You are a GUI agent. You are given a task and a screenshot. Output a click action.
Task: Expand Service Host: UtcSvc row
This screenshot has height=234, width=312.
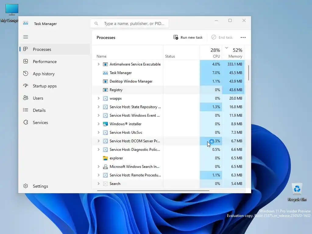(98, 133)
